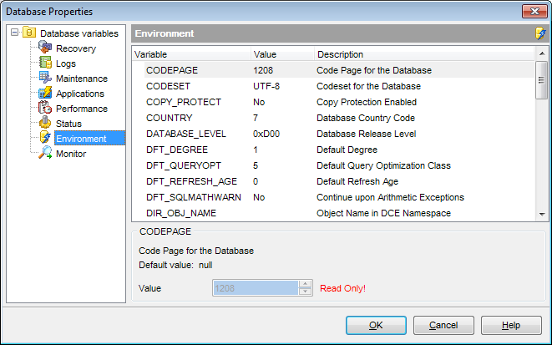Image resolution: width=552 pixels, height=345 pixels.
Task: Click the Value input field
Action: pos(256,288)
